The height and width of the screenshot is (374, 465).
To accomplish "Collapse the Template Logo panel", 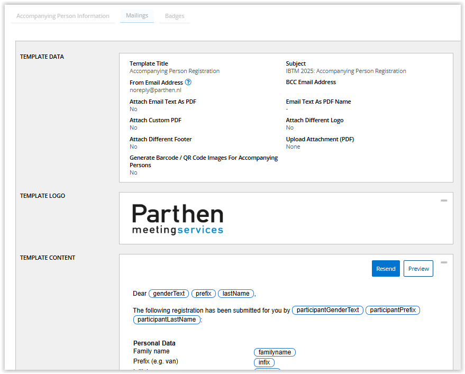I will pos(444,200).
